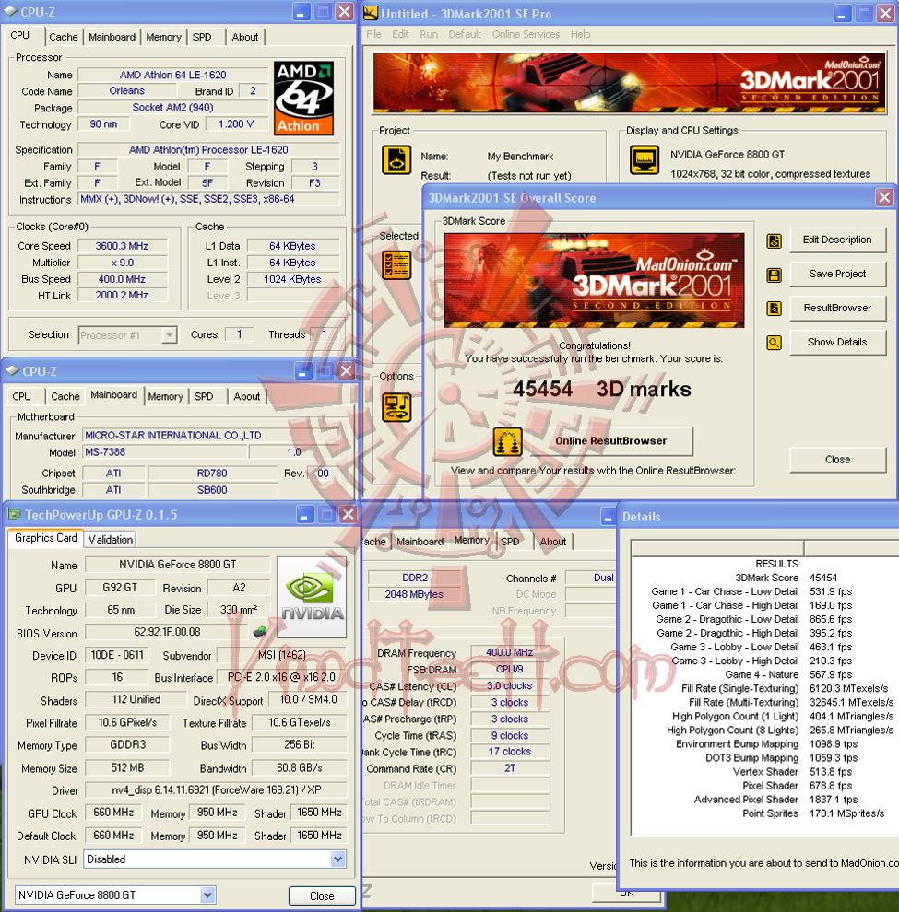Open the GPU selection dropdown at GPU-Z bottom
899x912 pixels.
(x=207, y=895)
